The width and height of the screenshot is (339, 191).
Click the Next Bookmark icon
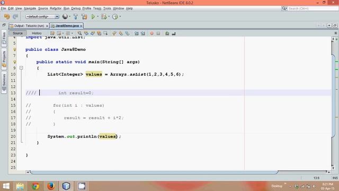tap(121, 33)
